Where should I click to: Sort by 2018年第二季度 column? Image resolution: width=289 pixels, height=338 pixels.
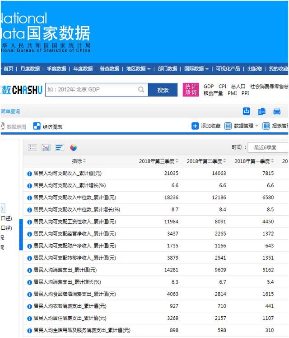[x=224, y=161]
